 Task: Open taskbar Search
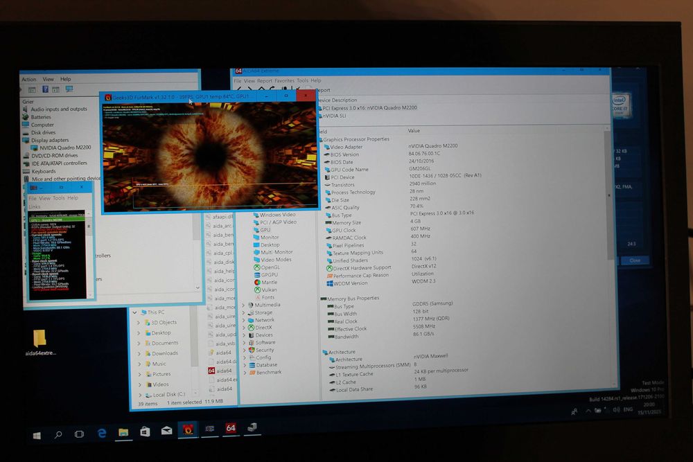(x=58, y=434)
